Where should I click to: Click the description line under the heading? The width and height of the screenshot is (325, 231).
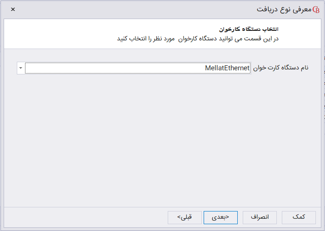tap(198, 39)
